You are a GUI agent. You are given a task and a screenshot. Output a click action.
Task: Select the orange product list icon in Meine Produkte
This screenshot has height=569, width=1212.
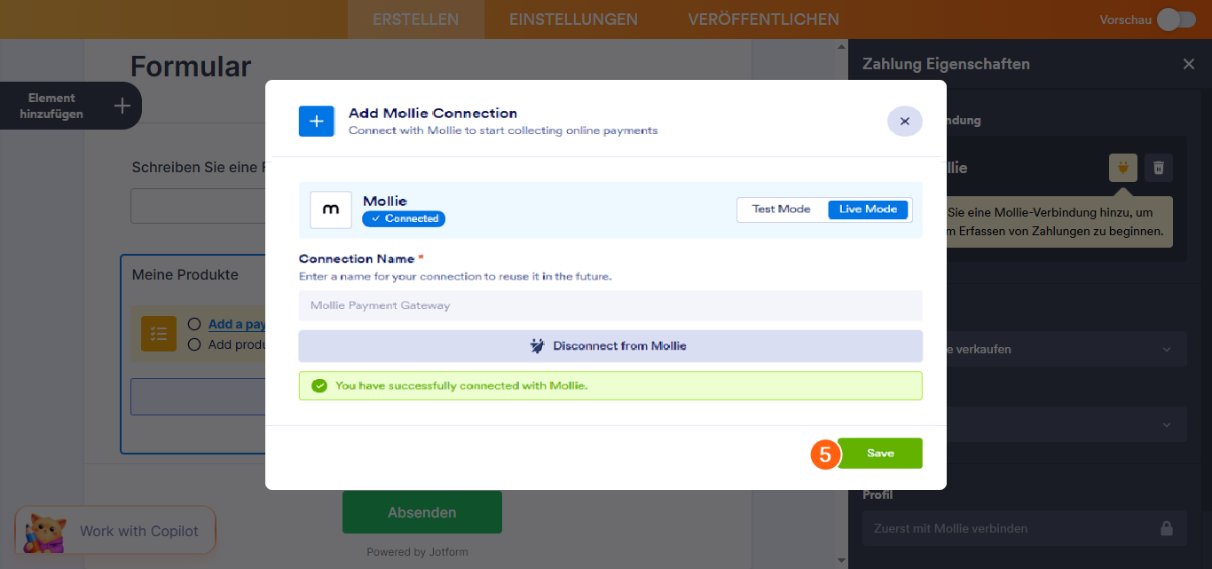click(x=158, y=333)
